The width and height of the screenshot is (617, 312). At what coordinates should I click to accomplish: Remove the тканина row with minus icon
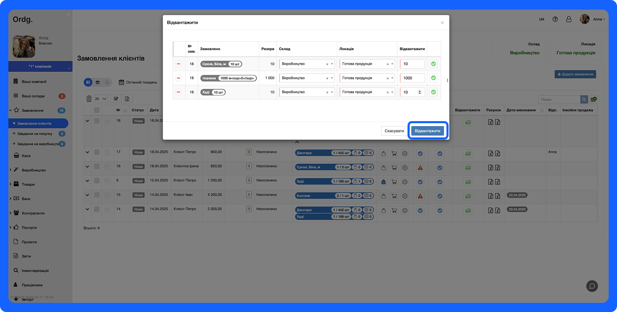[178, 78]
